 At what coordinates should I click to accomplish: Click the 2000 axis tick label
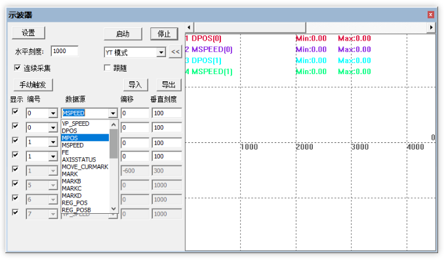click(304, 147)
